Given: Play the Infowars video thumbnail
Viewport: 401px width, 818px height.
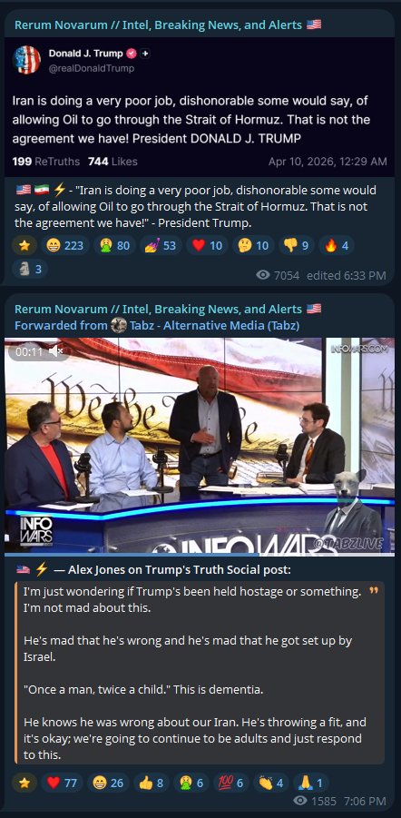Looking at the screenshot, I should tap(200, 446).
